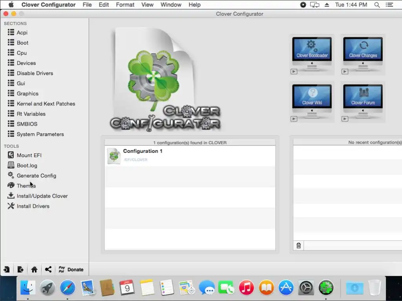This screenshot has height=301, width=402.
Task: Open Notification Center in menu bar
Action: click(x=389, y=5)
